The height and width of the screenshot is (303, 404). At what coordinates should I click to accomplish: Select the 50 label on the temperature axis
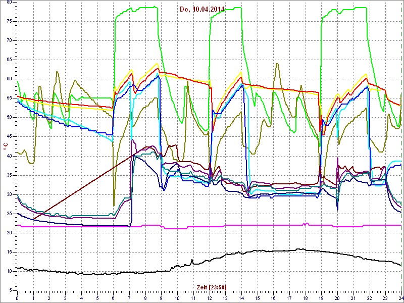point(9,118)
